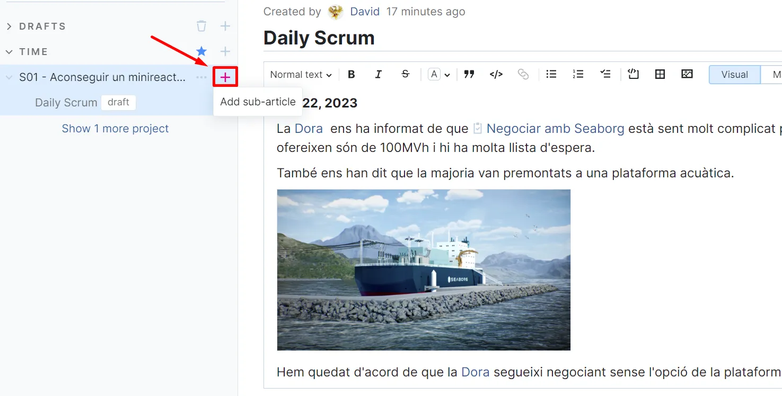
Task: Insert a numbered list
Action: tap(578, 75)
